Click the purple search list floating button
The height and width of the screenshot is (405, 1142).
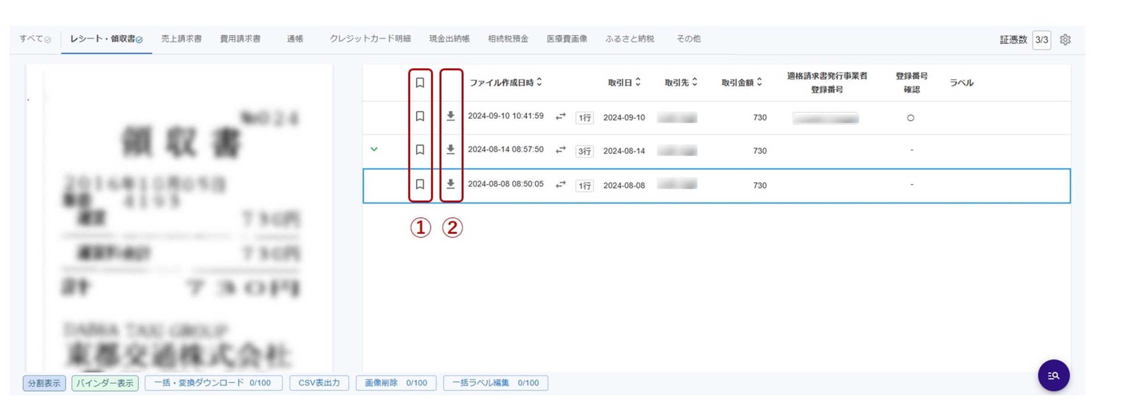coord(1053,376)
